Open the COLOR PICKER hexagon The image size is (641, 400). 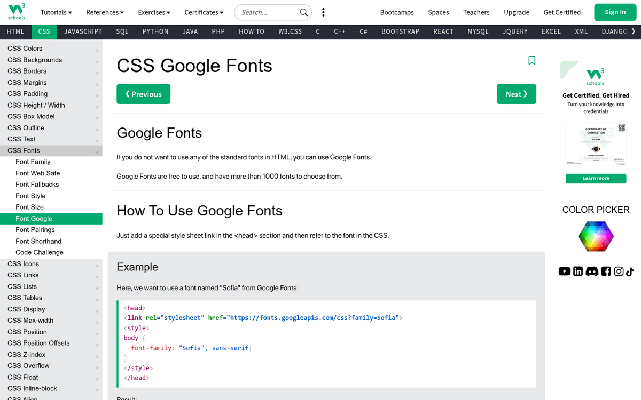(596, 236)
